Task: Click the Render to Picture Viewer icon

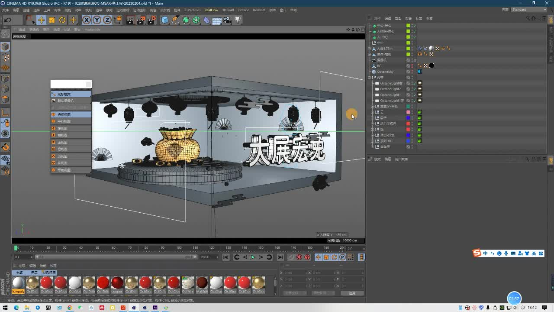Action: pyautogui.click(x=141, y=20)
